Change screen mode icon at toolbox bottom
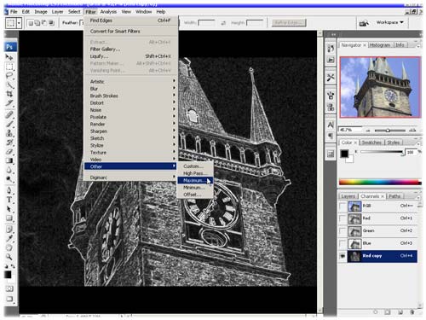 tap(9, 299)
